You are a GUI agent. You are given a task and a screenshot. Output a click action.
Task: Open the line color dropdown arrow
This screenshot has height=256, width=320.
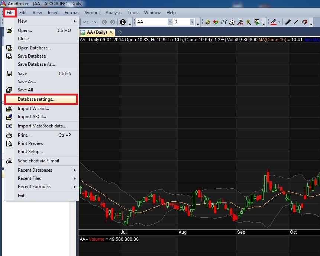pyautogui.click(x=279, y=22)
